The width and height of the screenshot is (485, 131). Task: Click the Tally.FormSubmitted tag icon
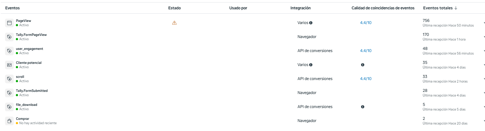click(x=9, y=93)
